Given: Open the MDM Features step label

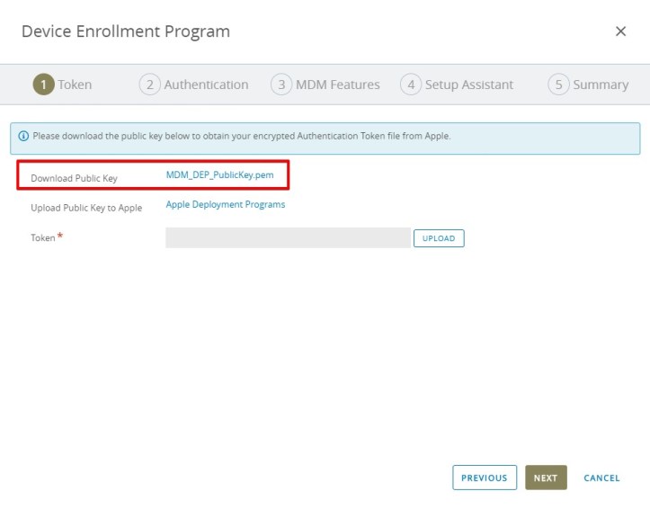Looking at the screenshot, I should click(x=337, y=85).
